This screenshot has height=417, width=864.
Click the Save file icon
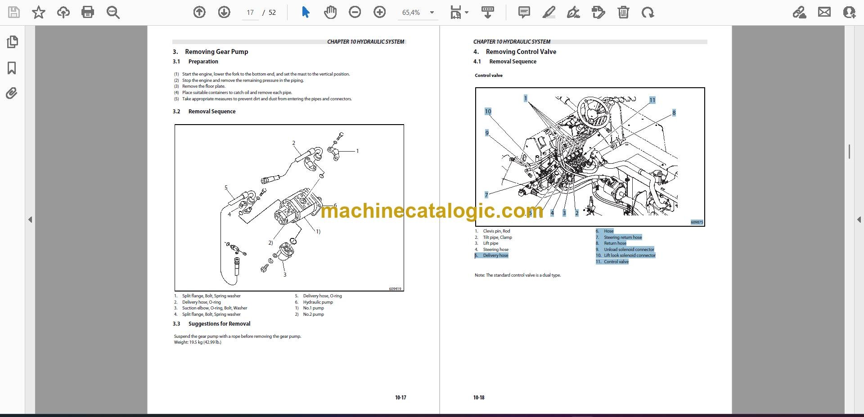pyautogui.click(x=14, y=12)
